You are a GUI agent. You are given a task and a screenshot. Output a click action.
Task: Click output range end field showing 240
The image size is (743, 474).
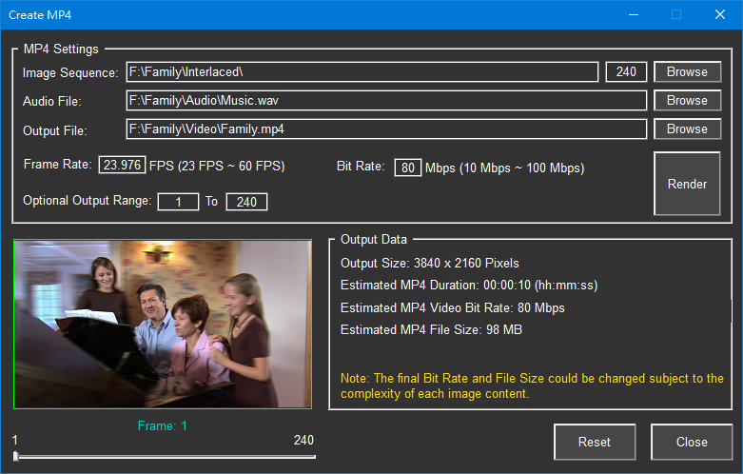click(x=246, y=202)
